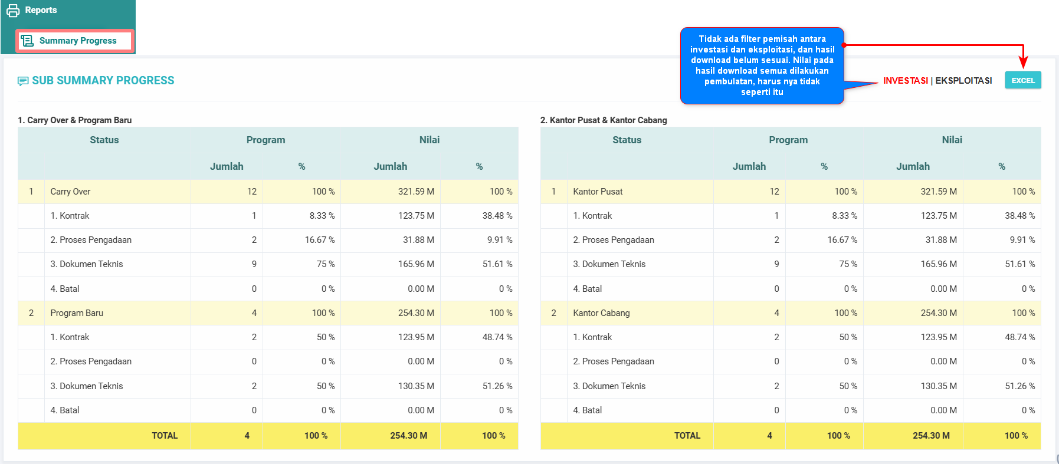Click the printer icon beside Reports

13,11
